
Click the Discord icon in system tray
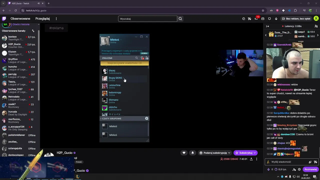pyautogui.click(x=286, y=177)
